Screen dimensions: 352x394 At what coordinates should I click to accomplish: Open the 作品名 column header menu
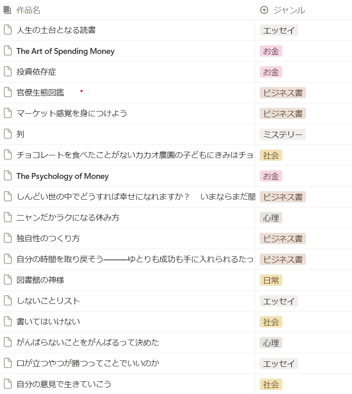(28, 10)
